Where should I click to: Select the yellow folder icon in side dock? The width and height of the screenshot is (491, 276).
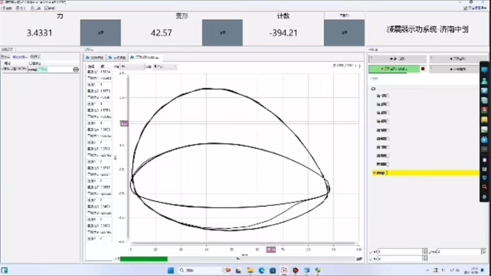[x=484, y=119]
